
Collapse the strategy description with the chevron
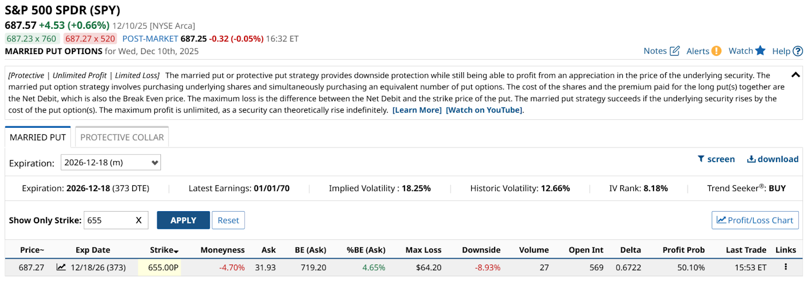tap(795, 75)
